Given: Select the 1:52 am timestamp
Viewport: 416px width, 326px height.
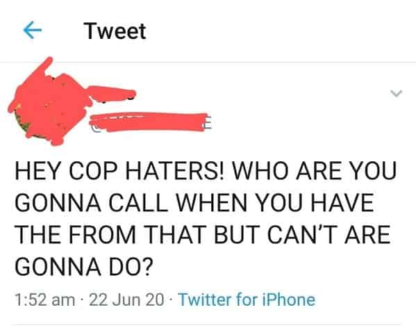Looking at the screenshot, I should click(x=45, y=300).
